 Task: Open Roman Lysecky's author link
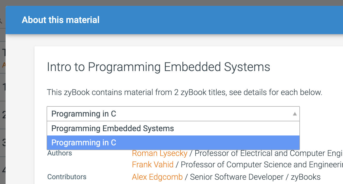click(x=160, y=153)
